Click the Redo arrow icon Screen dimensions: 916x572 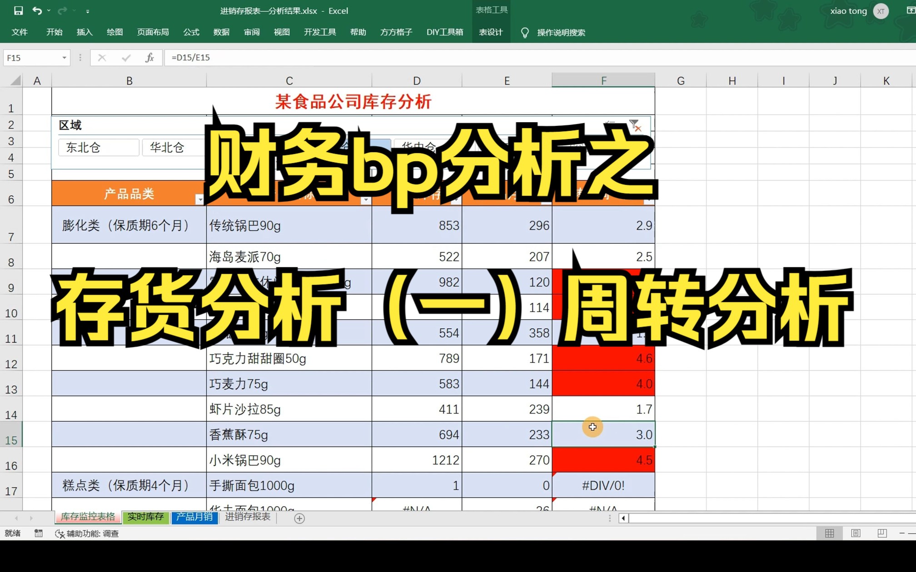click(x=62, y=10)
